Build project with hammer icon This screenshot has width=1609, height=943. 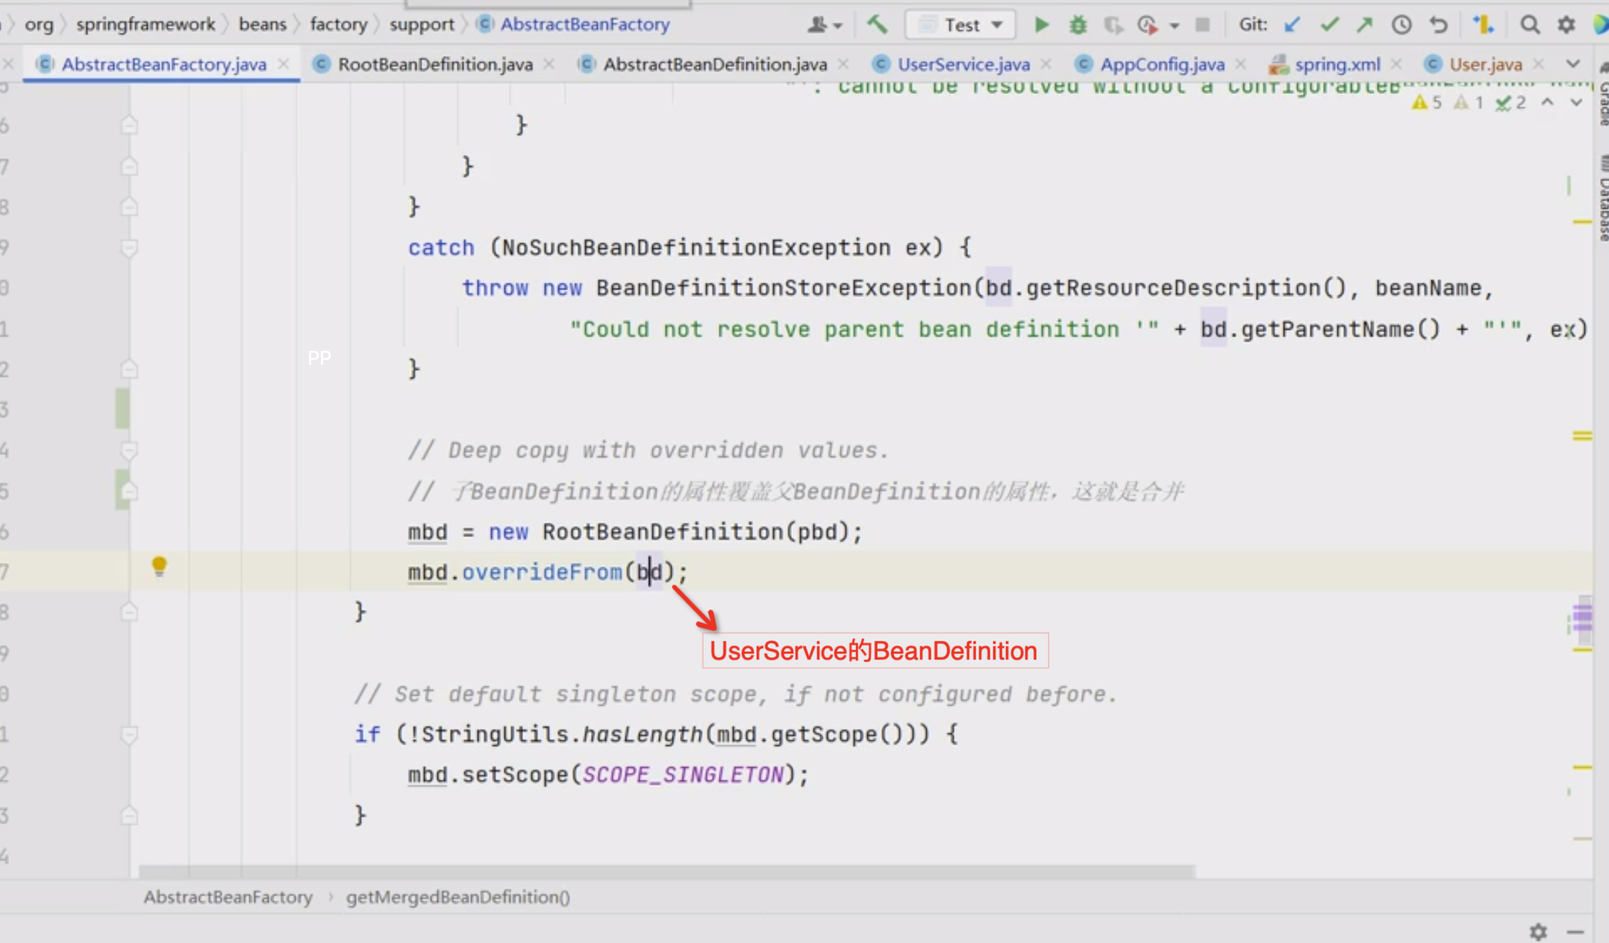tap(878, 25)
